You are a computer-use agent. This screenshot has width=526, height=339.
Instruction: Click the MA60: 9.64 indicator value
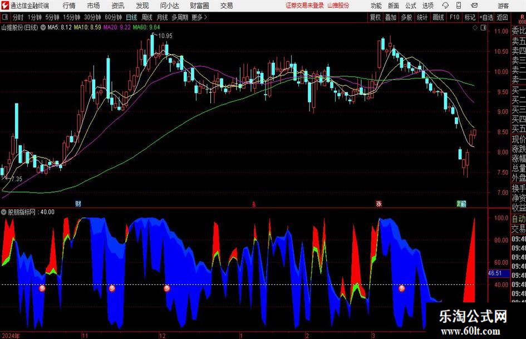pyautogui.click(x=146, y=27)
